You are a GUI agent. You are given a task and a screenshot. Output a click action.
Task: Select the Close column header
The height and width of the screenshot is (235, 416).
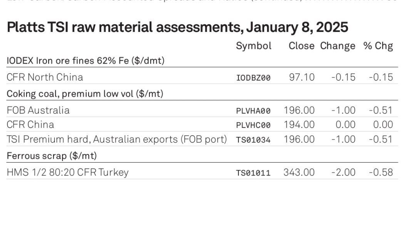pyautogui.click(x=301, y=46)
